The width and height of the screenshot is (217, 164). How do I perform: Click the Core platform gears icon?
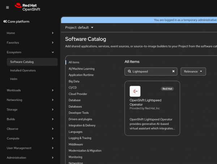click(x=5, y=21)
